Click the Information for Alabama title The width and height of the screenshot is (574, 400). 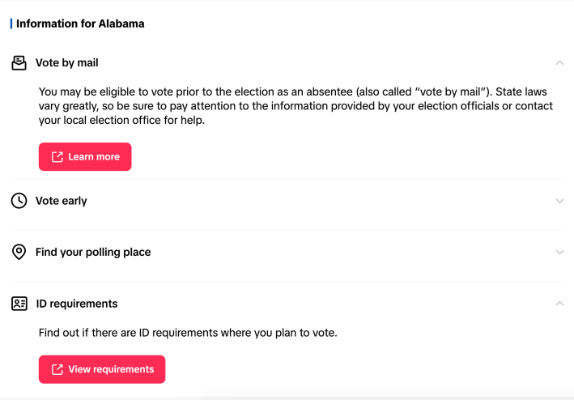point(80,23)
